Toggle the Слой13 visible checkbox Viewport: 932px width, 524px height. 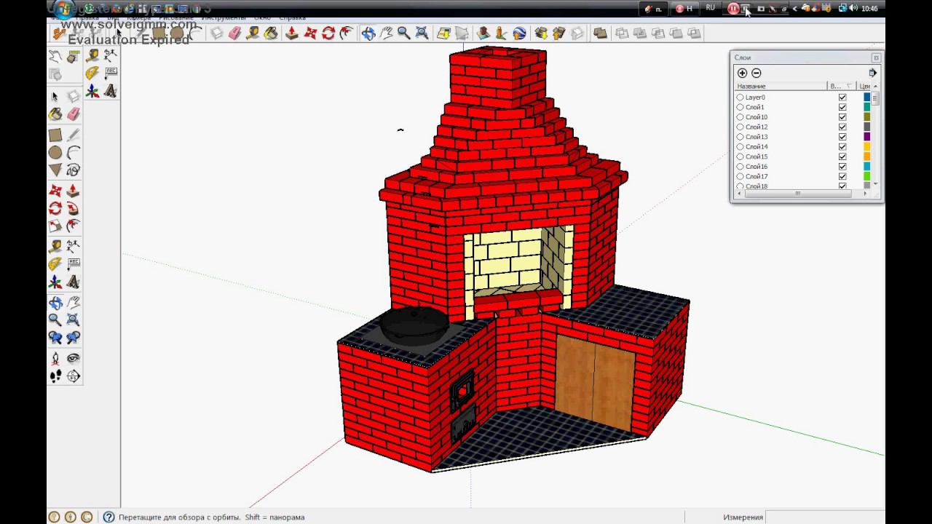(x=842, y=137)
